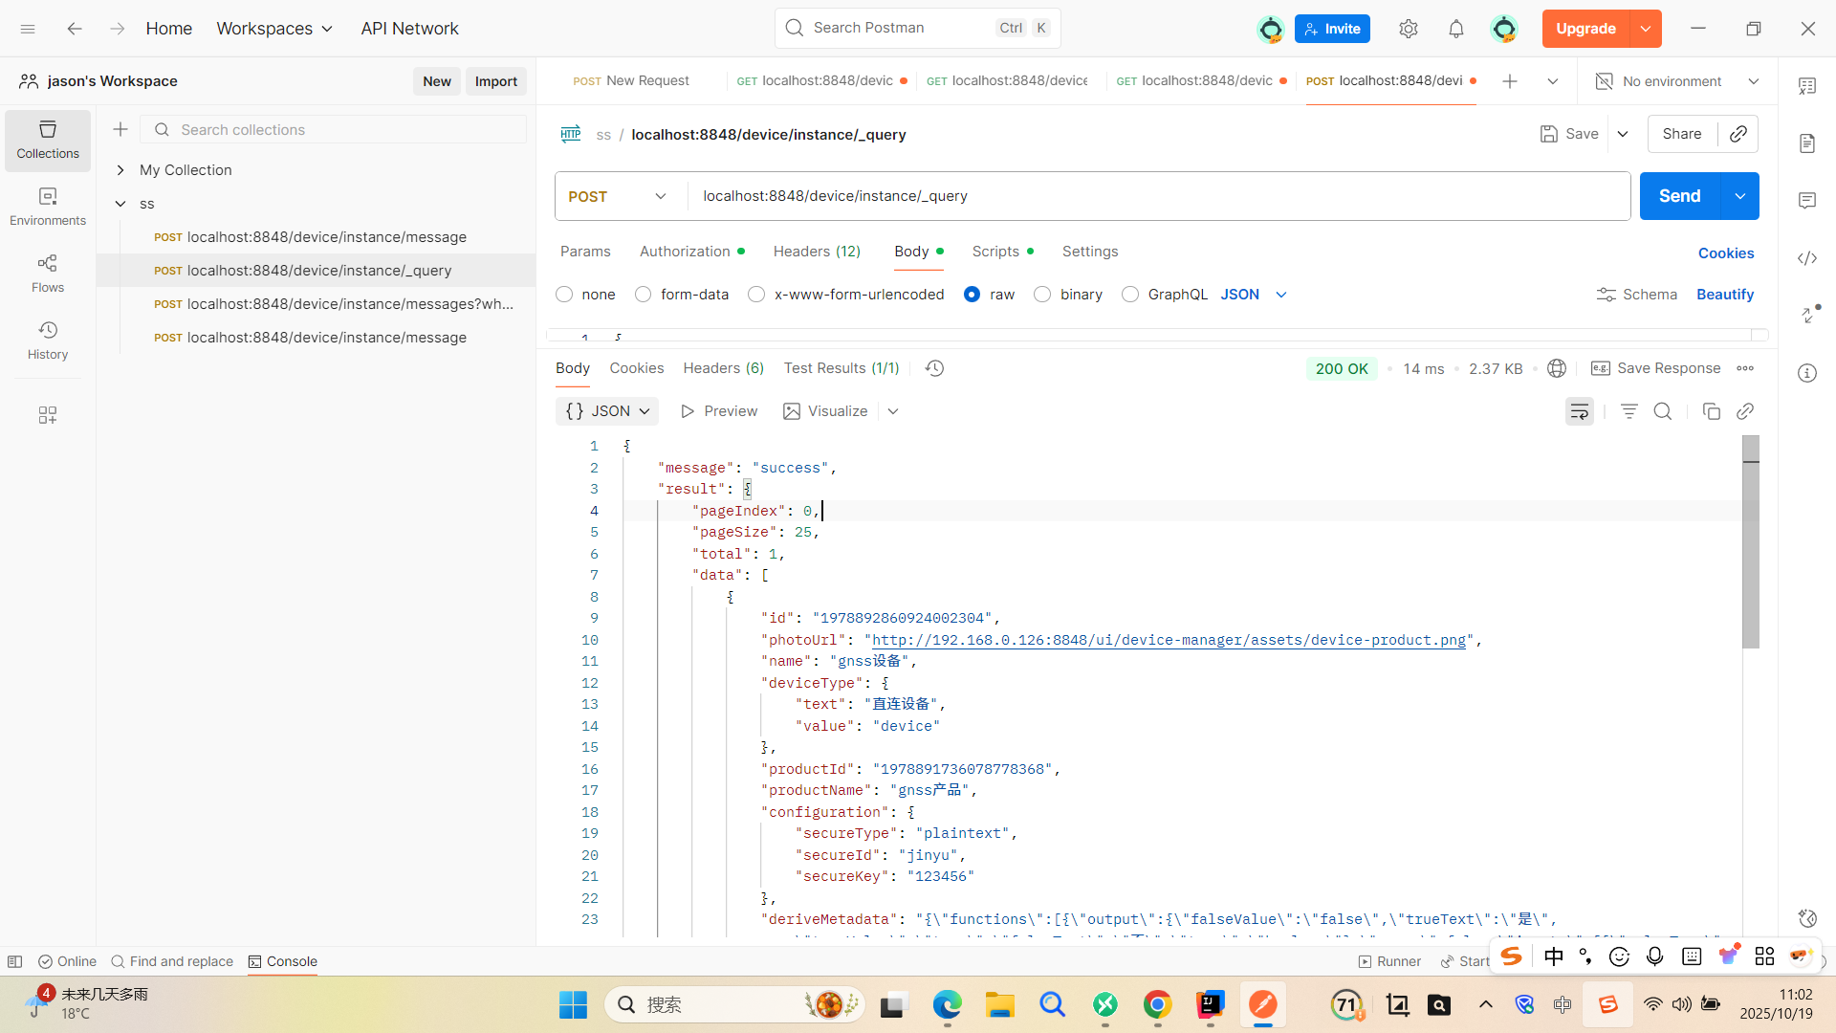
Task: Select the form-data body option
Action: tap(644, 295)
